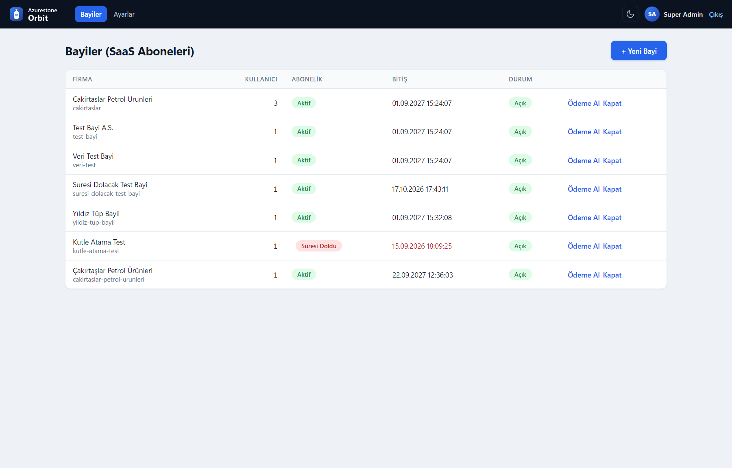Click Kapat for Cakirtaslar Petrol Urunleri
Screen dimensions: 732x468
[x=612, y=103]
